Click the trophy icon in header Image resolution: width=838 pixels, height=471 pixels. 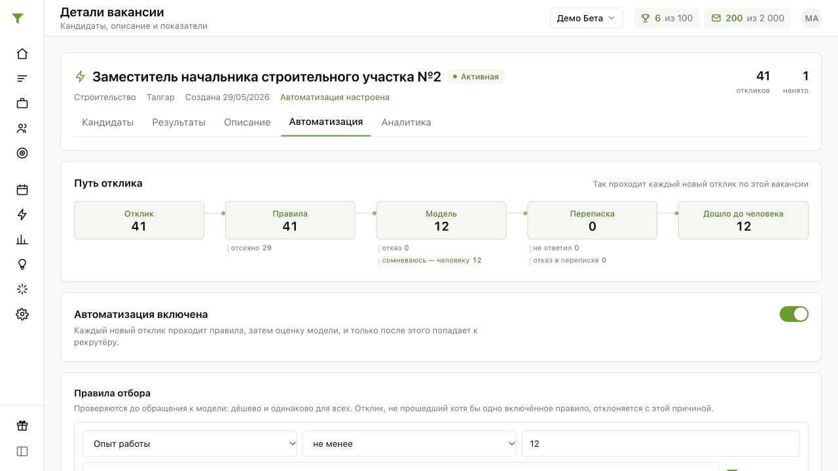pos(646,18)
